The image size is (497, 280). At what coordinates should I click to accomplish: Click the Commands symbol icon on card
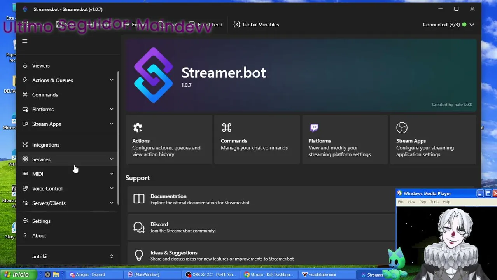tap(226, 128)
